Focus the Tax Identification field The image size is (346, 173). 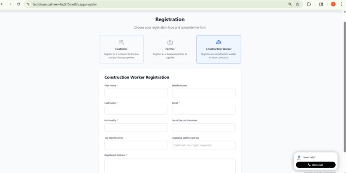tap(136, 145)
